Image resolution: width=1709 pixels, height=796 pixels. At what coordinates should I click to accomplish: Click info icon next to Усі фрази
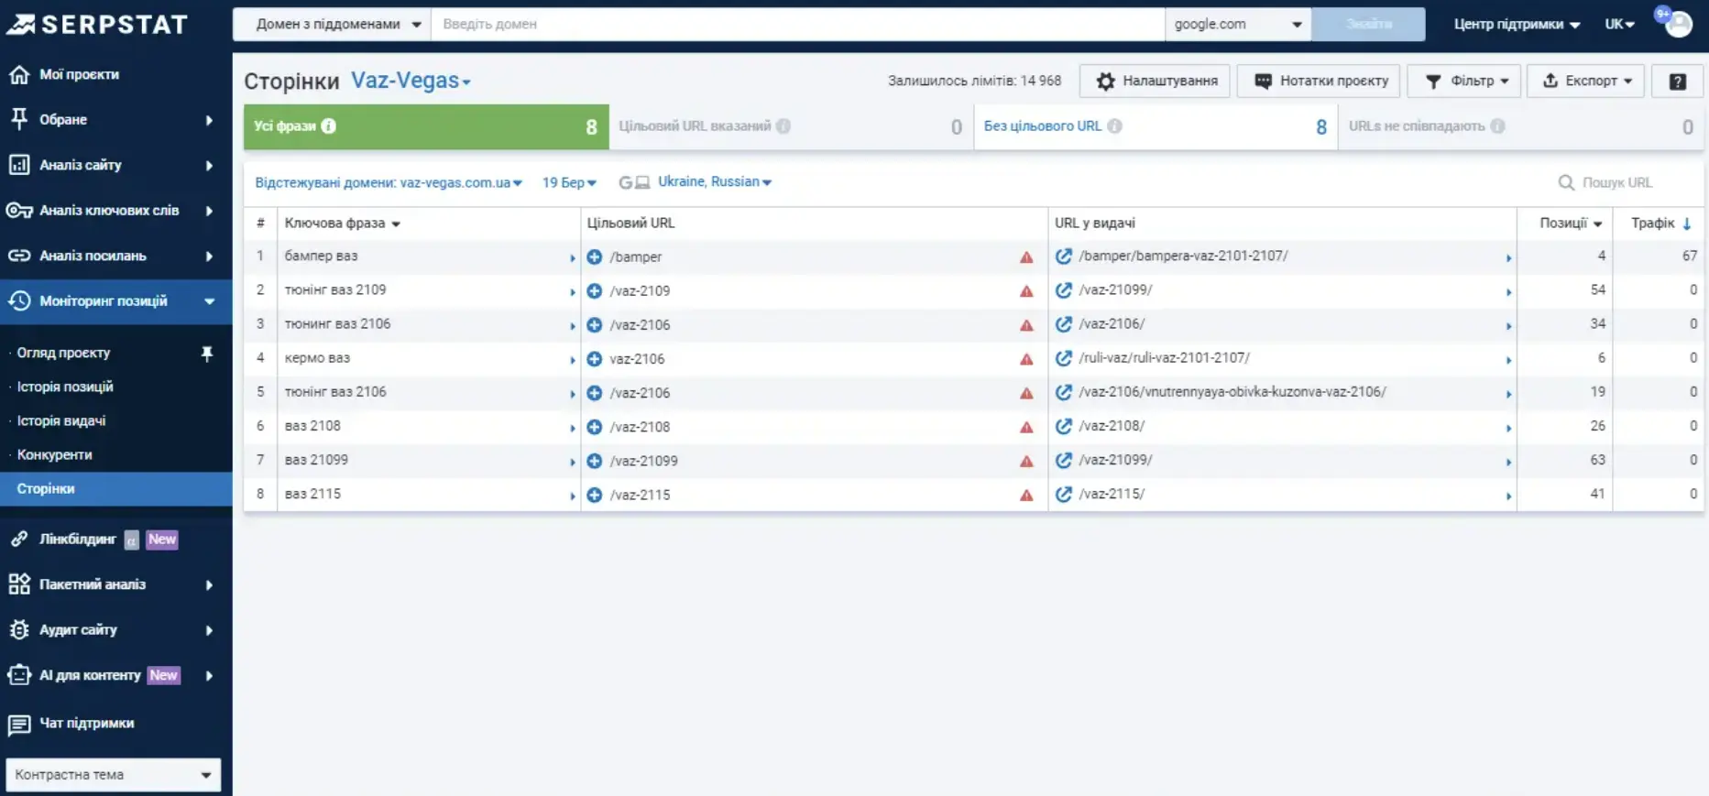click(x=329, y=126)
